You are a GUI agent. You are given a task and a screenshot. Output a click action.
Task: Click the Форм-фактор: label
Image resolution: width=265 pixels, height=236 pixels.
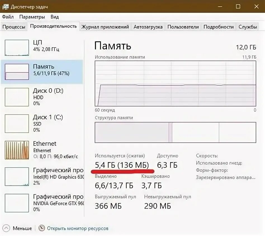pos(212,170)
